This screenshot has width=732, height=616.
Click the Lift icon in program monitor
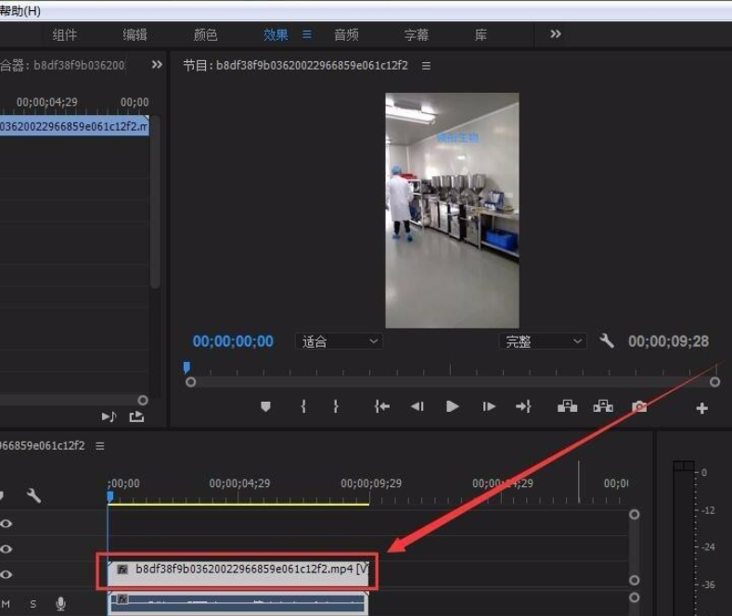567,406
